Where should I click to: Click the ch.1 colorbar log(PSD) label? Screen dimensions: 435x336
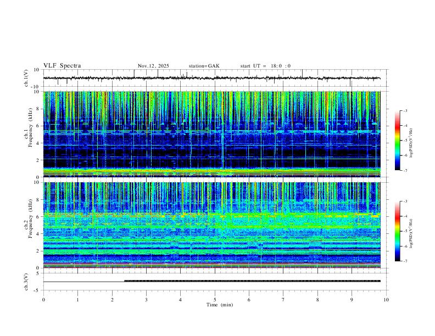(x=411, y=143)
